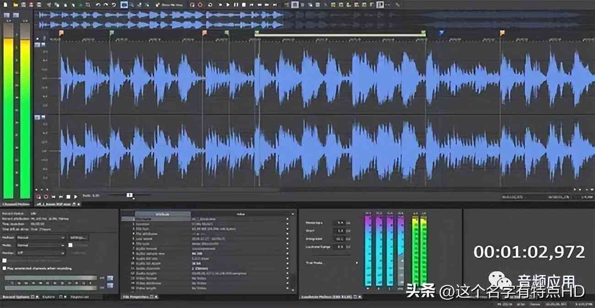This screenshot has width=595, height=308.
Task: Click Go to Start in data window transport
Action: point(53,197)
